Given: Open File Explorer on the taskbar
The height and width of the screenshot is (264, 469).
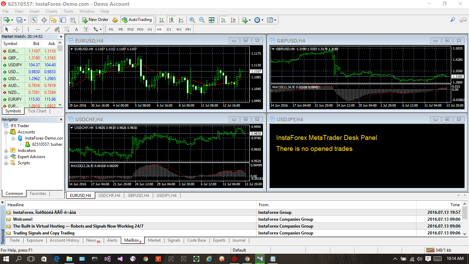Looking at the screenshot, I should click(69, 258).
